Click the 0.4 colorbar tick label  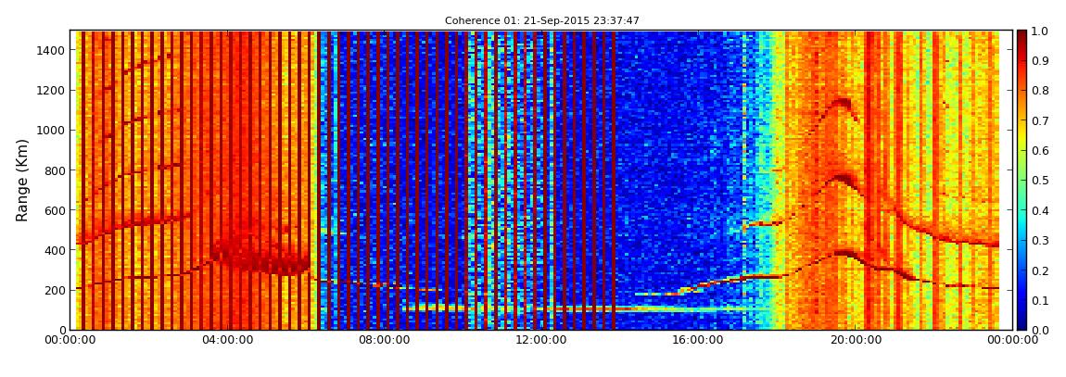pos(1042,210)
